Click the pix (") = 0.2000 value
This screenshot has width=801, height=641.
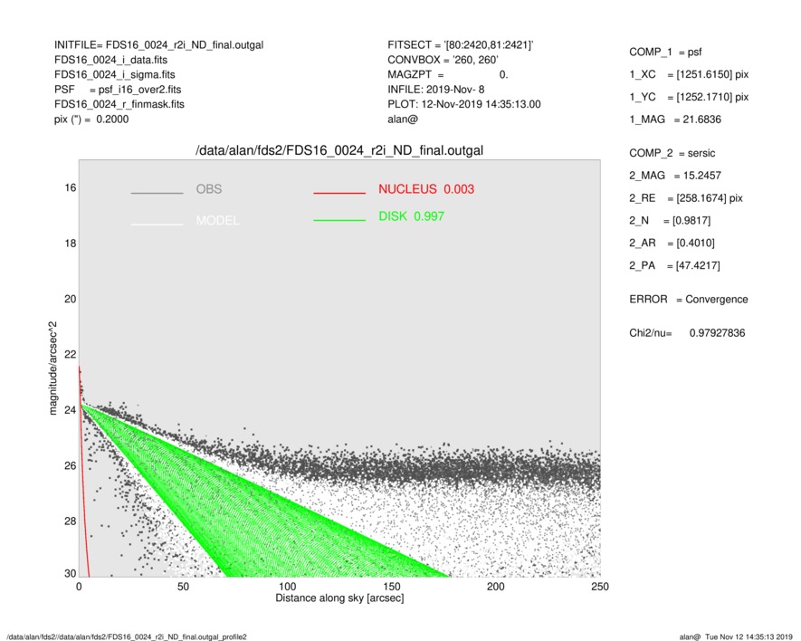click(x=91, y=120)
